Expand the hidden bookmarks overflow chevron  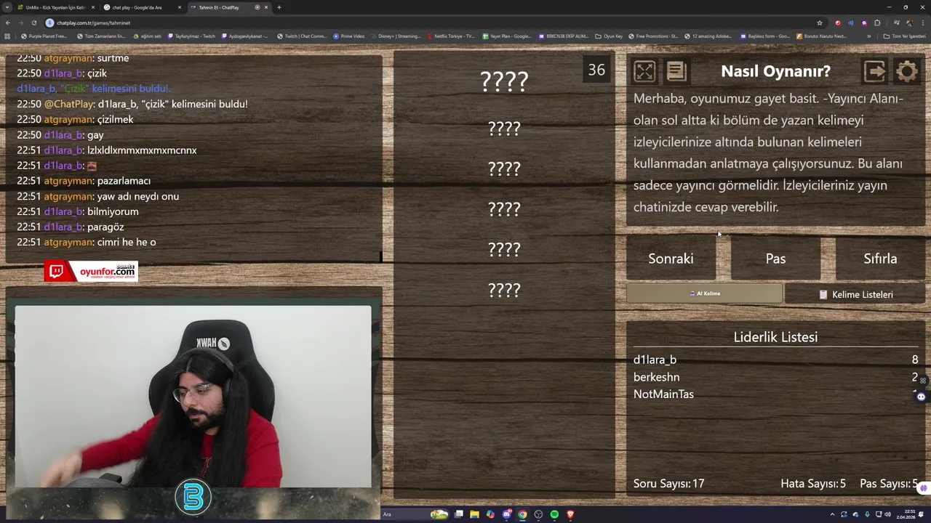[x=869, y=36]
